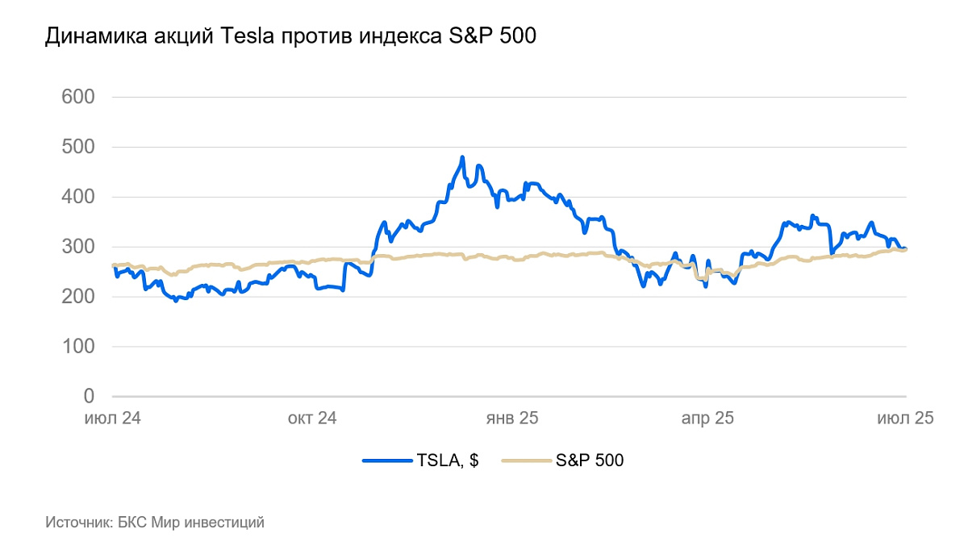Click the 500 y-axis label
Screen dimensions: 968x546
tap(78, 148)
